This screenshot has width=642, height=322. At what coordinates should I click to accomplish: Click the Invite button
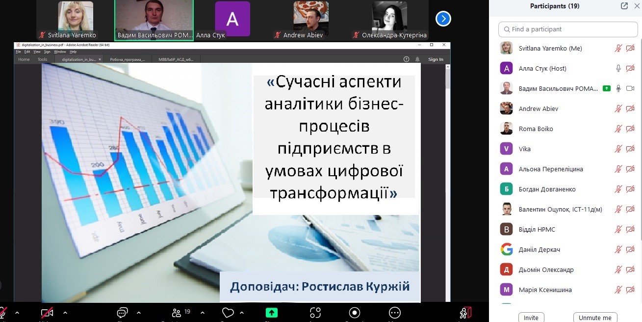pyautogui.click(x=531, y=318)
